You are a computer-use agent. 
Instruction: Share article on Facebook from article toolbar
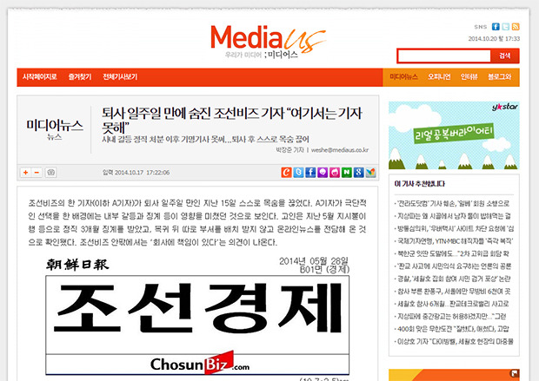(310, 172)
